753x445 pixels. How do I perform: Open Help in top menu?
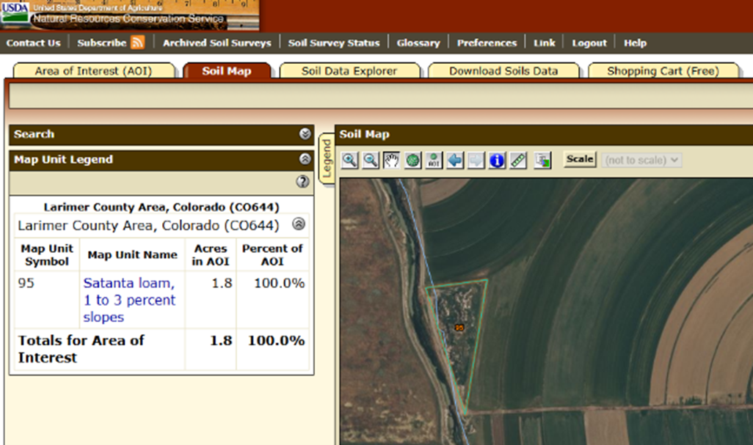point(635,43)
